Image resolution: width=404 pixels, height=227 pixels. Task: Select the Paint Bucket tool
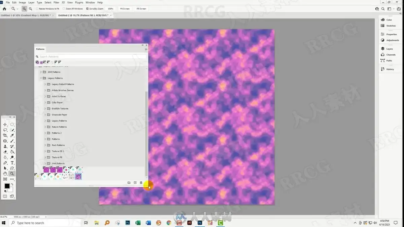click(x=12, y=152)
